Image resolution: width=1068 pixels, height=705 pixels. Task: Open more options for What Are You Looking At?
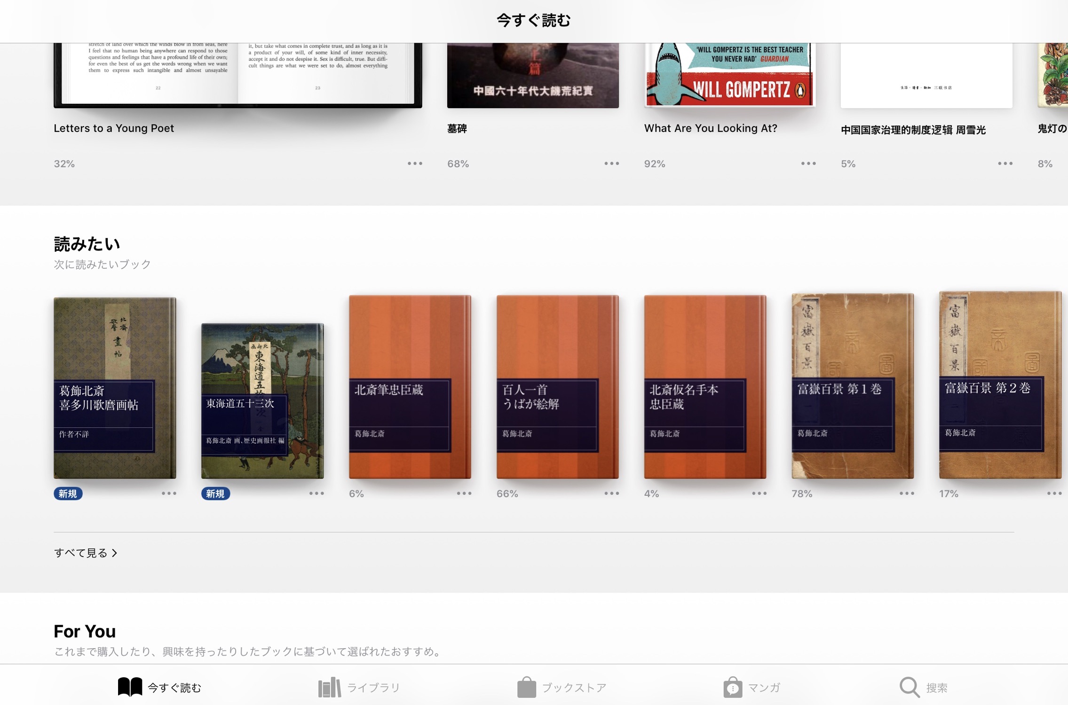point(808,164)
